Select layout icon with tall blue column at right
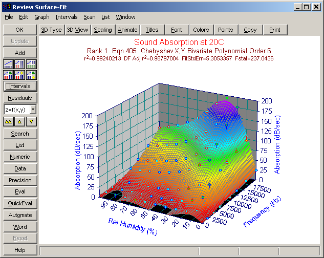 [20, 64]
